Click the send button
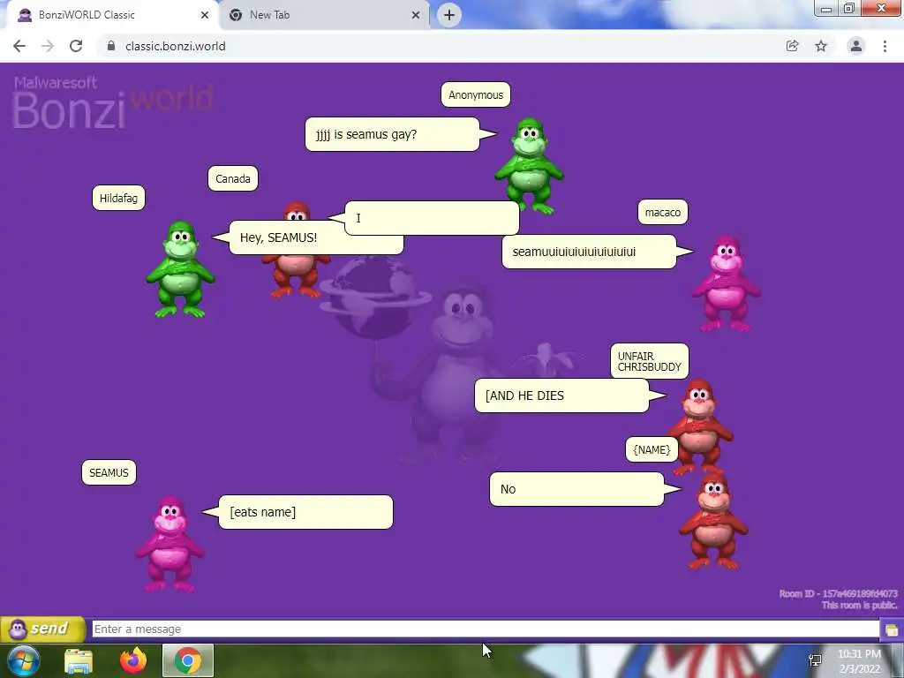Viewport: 904px width, 678px height. (42, 629)
